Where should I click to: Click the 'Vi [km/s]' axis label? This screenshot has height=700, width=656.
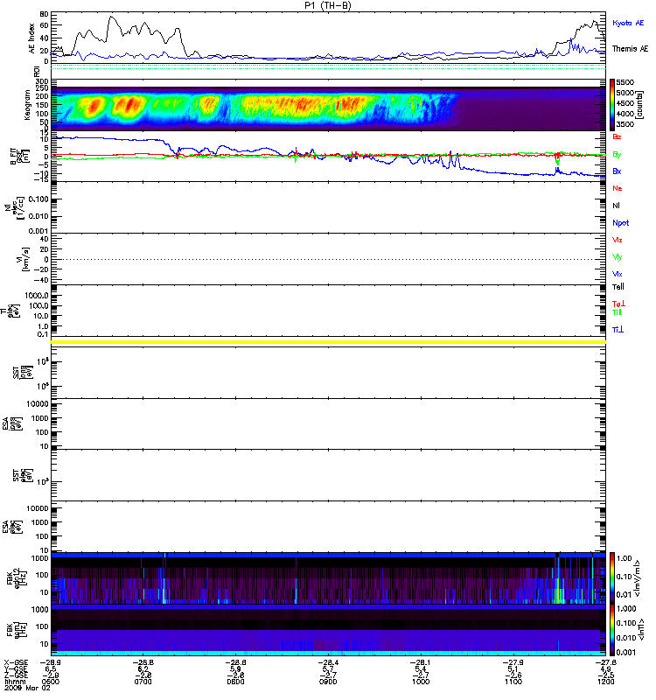coord(23,259)
